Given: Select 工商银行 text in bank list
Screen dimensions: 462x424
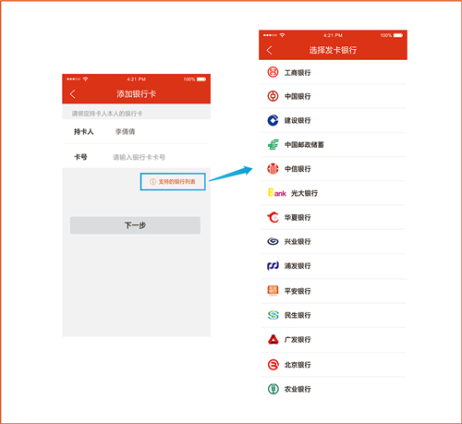Looking at the screenshot, I should tap(298, 73).
